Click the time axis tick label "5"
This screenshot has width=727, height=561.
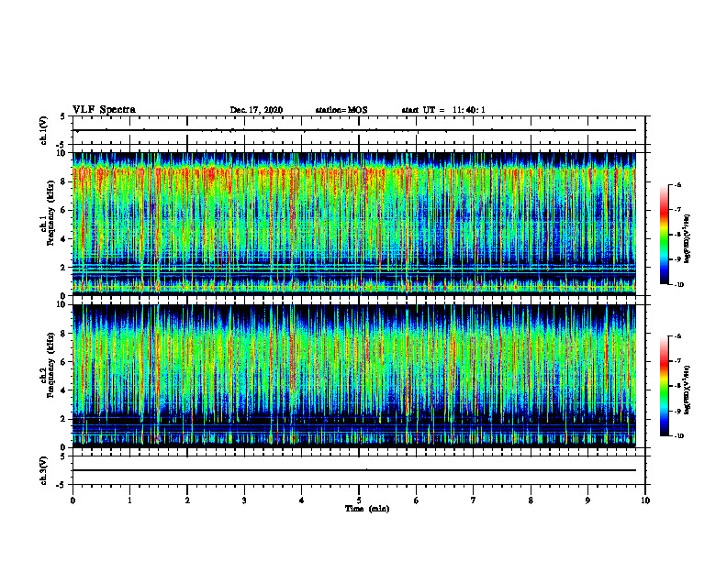(359, 500)
